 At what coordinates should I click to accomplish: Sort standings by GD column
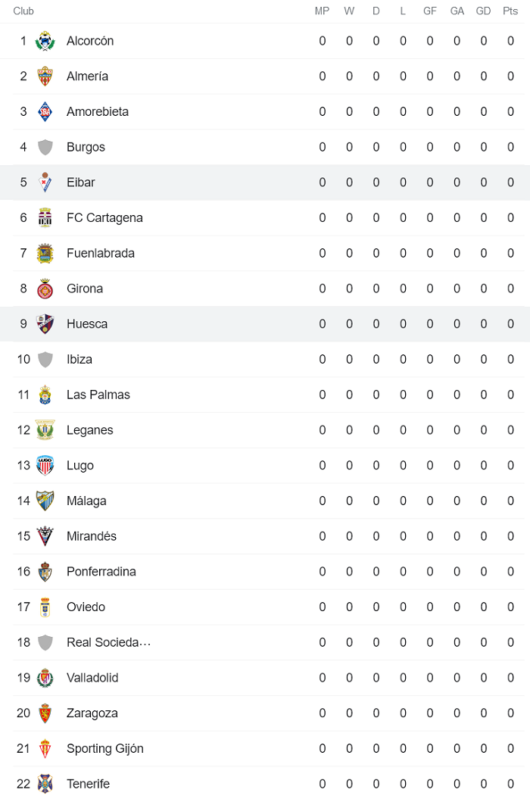coord(483,11)
